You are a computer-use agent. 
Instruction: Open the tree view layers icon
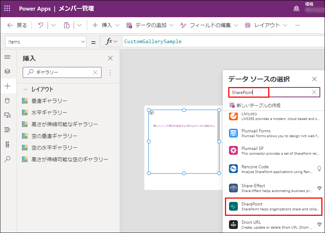(x=7, y=71)
